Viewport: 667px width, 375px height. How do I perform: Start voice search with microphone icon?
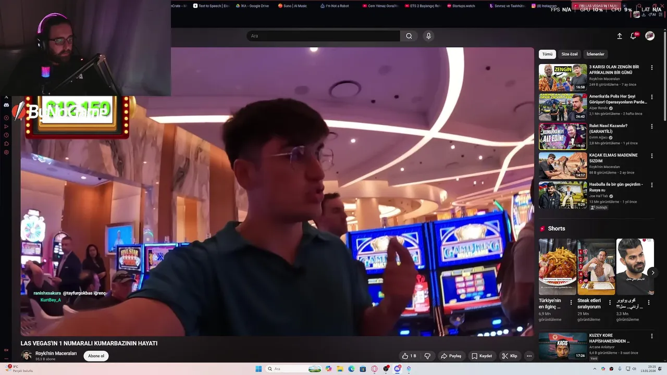pos(428,36)
